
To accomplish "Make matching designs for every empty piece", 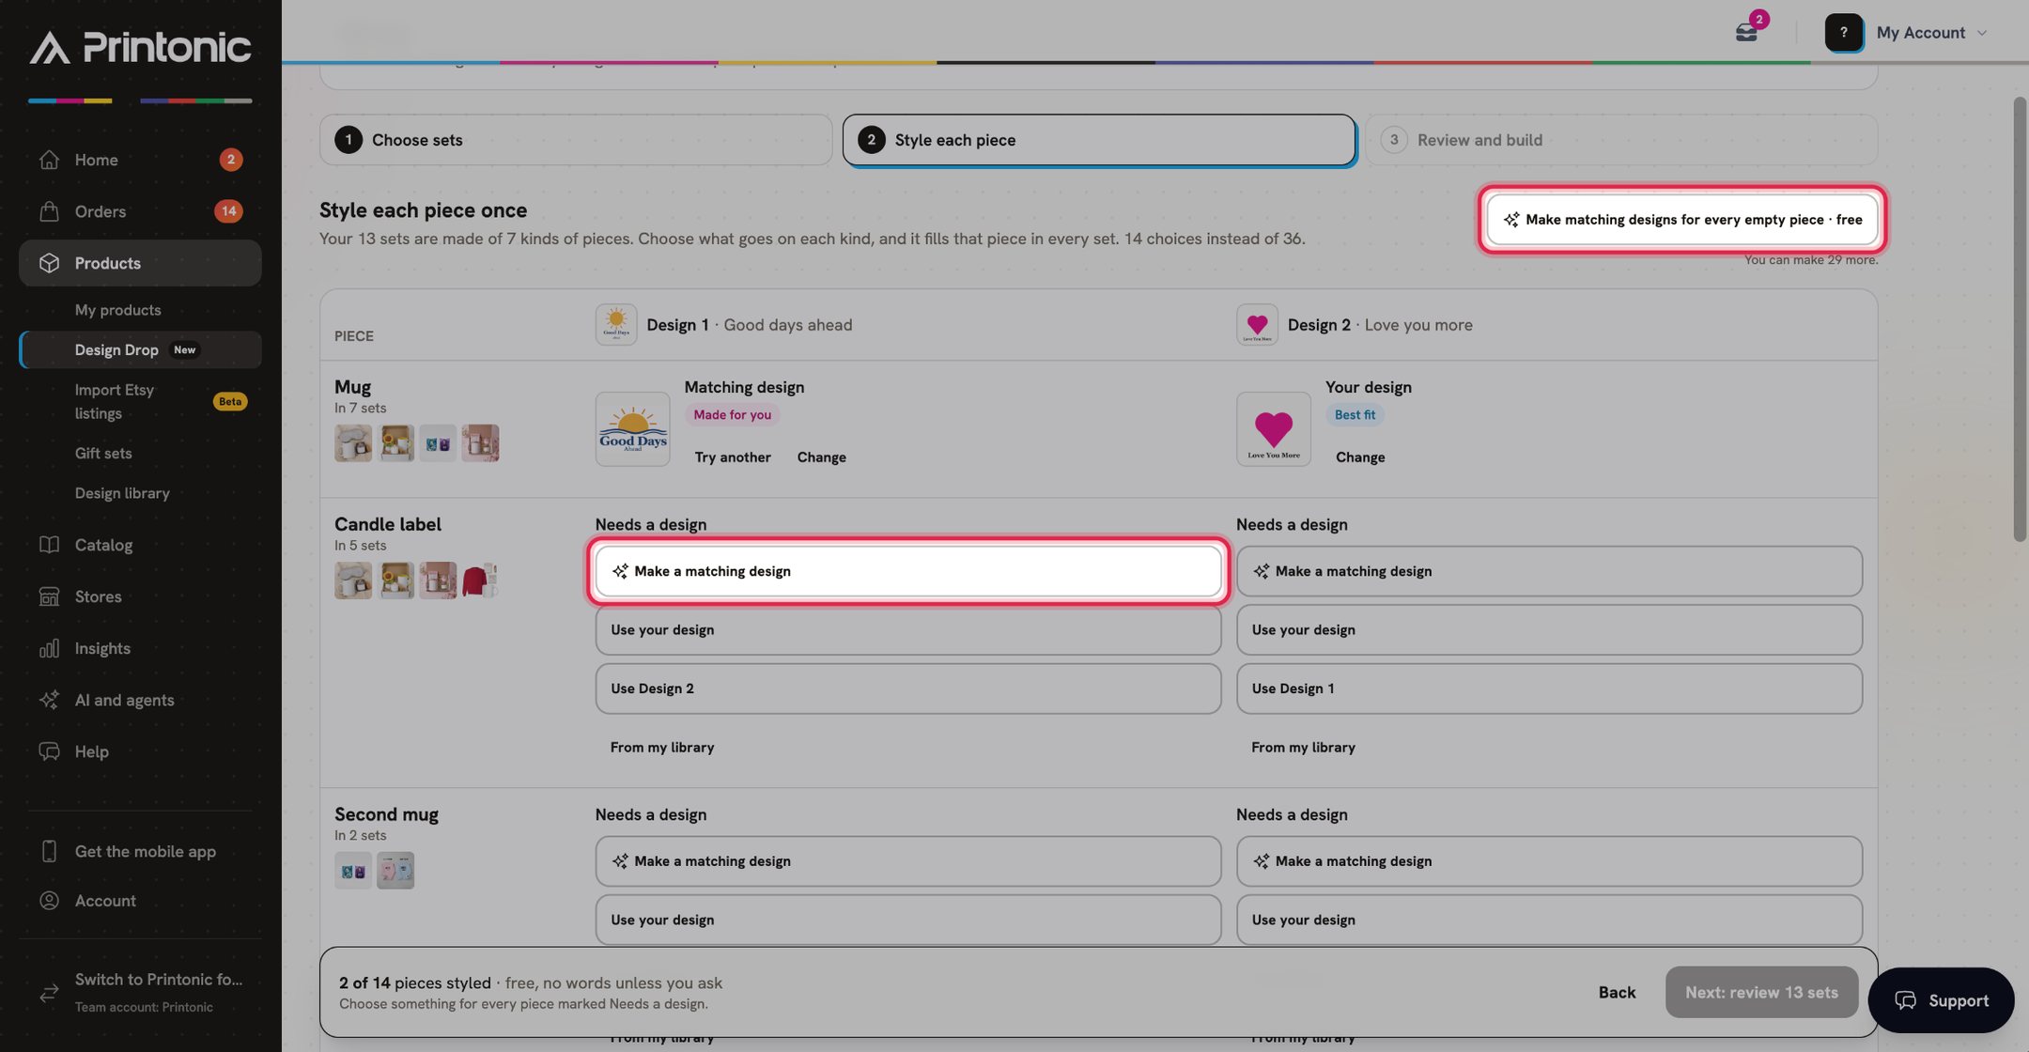I will [1681, 220].
